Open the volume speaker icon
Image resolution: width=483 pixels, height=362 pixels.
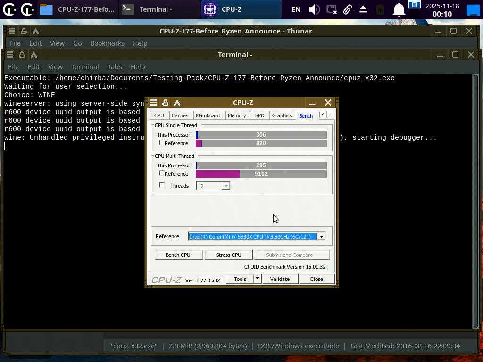pos(314,9)
